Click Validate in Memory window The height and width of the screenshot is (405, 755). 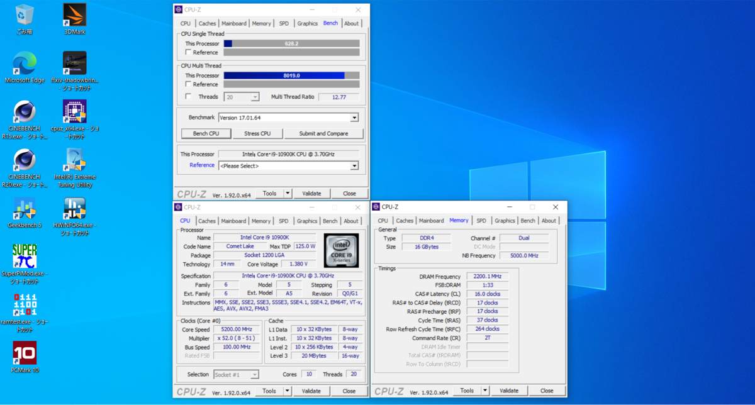coord(509,391)
